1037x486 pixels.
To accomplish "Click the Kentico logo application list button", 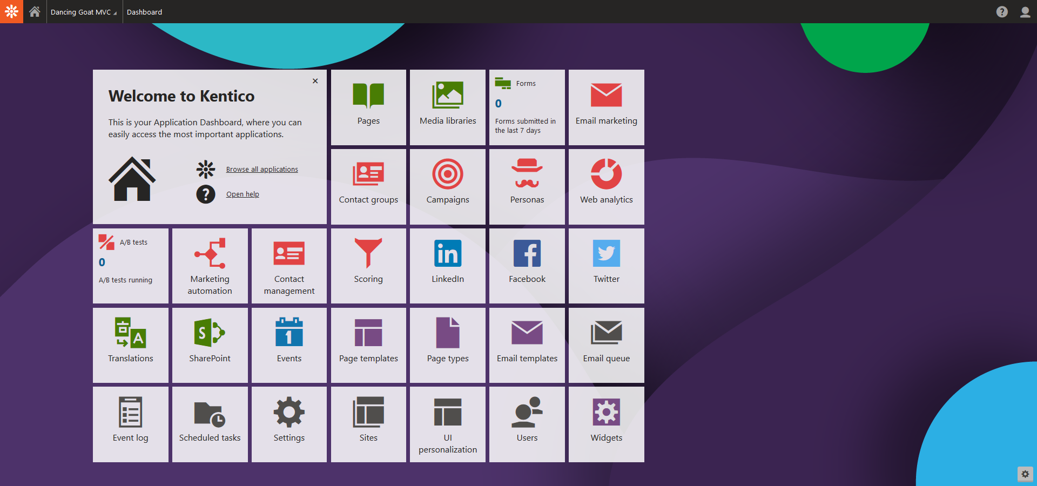I will [x=11, y=11].
